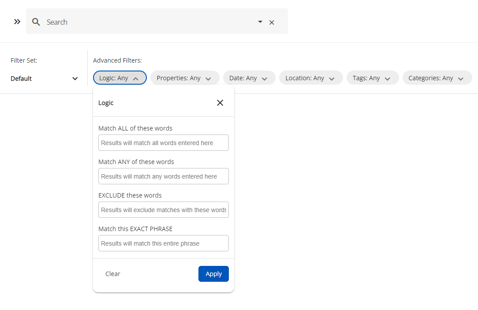The width and height of the screenshot is (478, 310).
Task: Select the EXACT PHRASE input box
Action: point(163,243)
